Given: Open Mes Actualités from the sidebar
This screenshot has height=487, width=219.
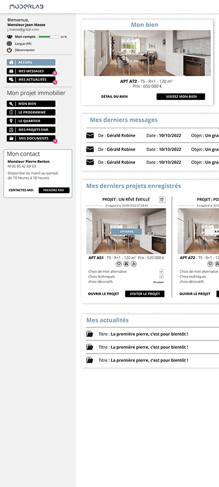Looking at the screenshot, I should pyautogui.click(x=31, y=80).
